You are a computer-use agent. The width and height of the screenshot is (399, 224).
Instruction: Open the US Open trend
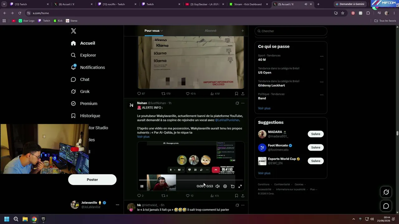tap(265, 72)
